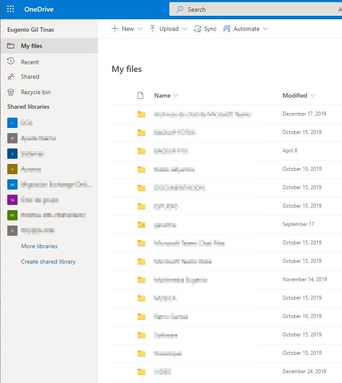The height and width of the screenshot is (383, 342).
Task: Click the Shared people icon in sidebar
Action: (x=11, y=77)
